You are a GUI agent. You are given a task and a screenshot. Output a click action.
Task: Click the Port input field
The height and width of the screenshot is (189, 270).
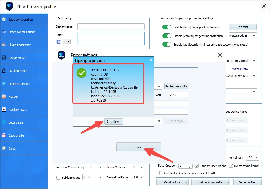click(x=178, y=95)
